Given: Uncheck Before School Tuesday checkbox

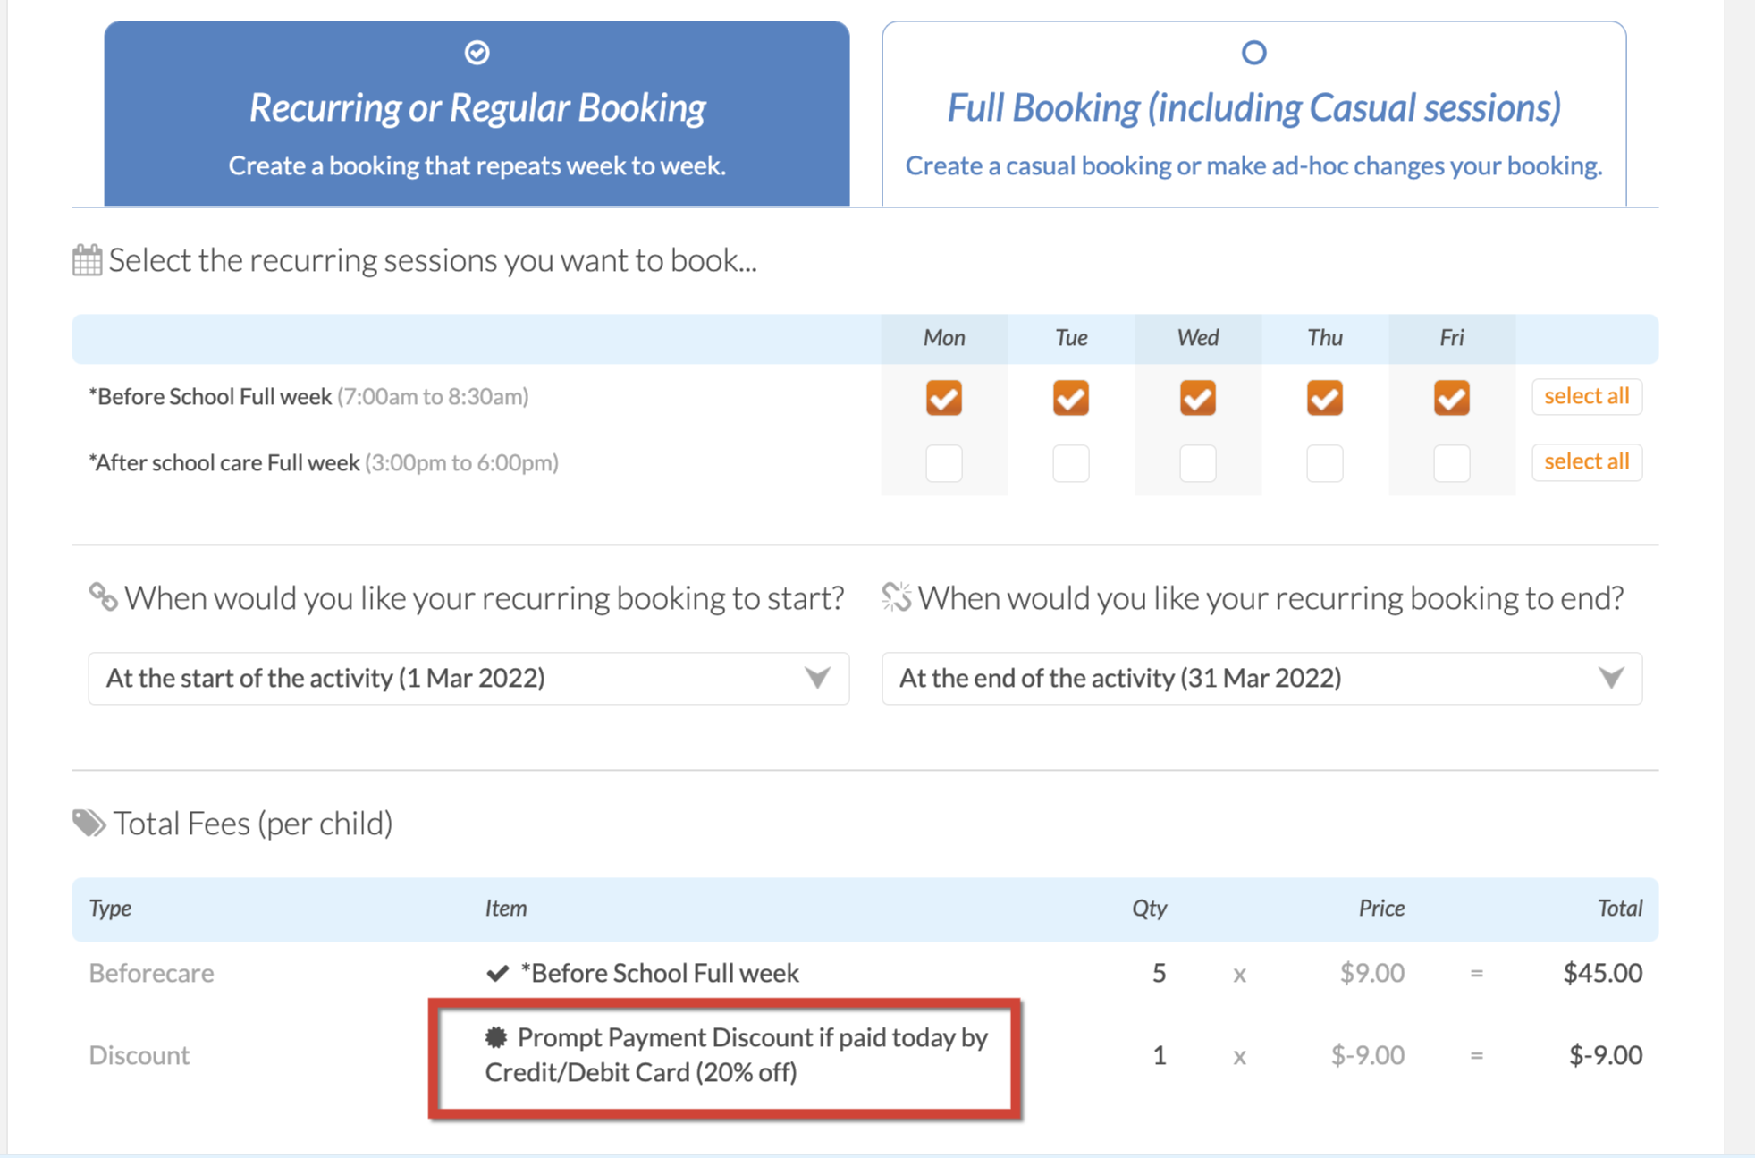Looking at the screenshot, I should (1071, 398).
